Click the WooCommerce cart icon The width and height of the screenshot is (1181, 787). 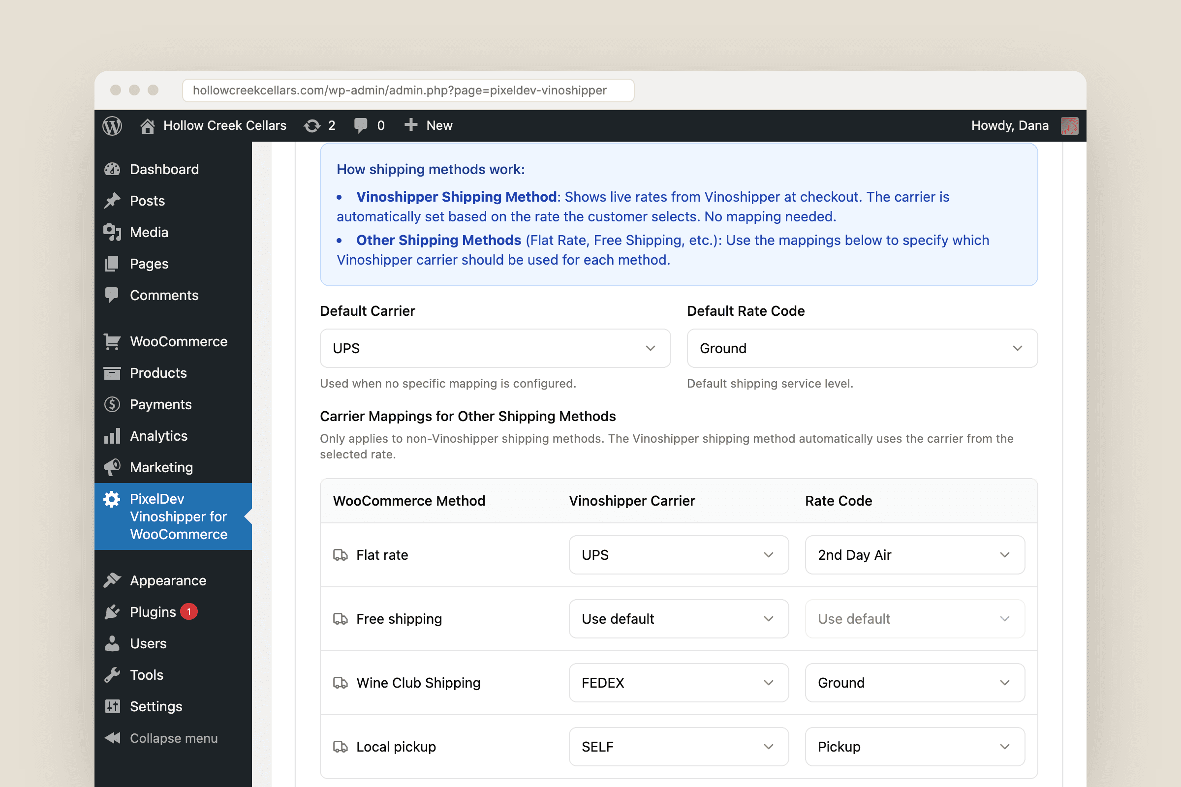coord(112,341)
